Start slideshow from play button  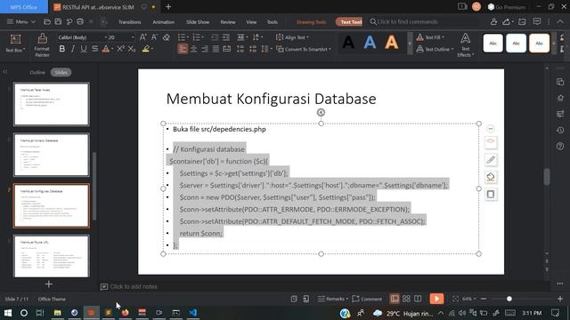[x=436, y=299]
